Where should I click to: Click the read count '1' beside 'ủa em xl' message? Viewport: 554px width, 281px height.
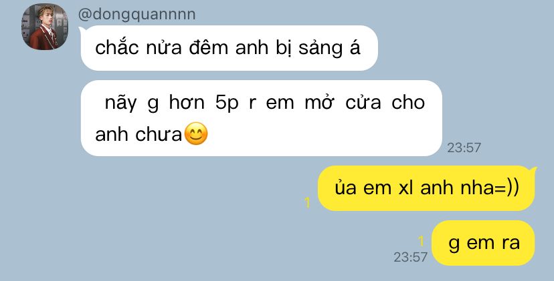[307, 203]
